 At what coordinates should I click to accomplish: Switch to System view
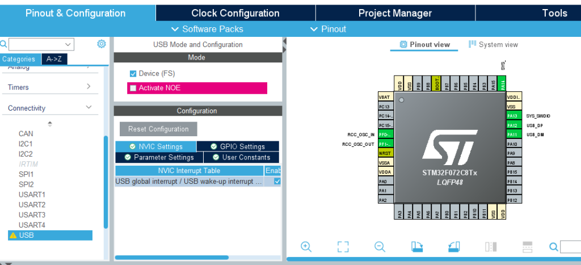coord(494,44)
